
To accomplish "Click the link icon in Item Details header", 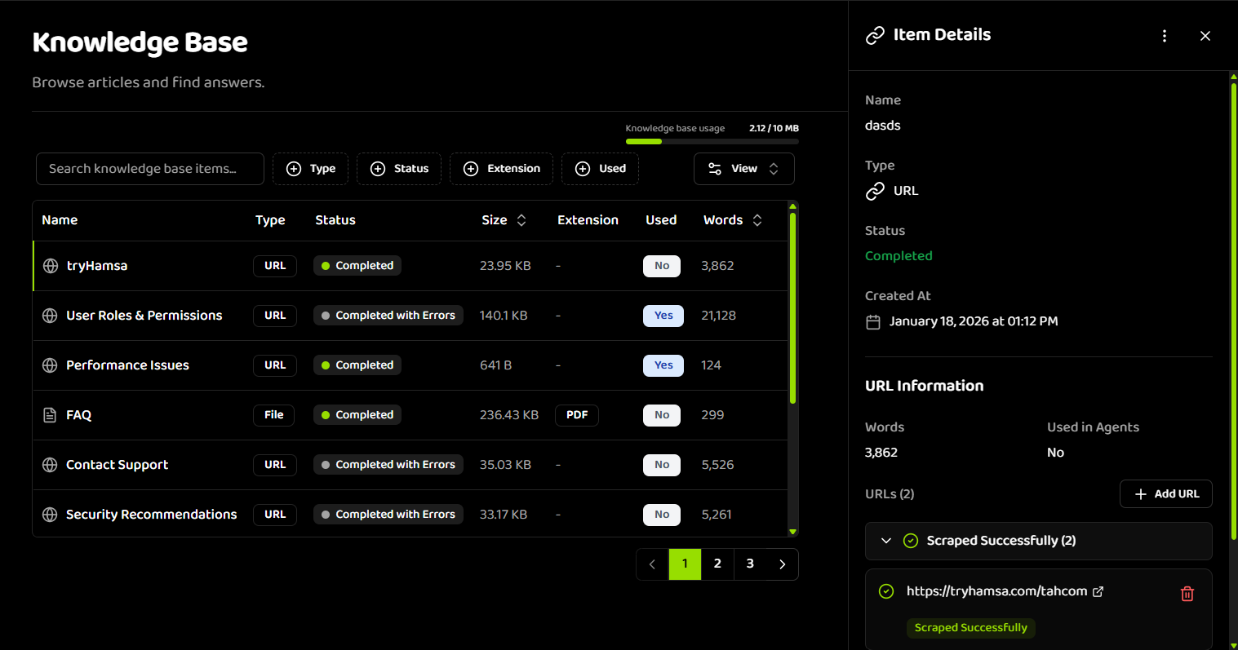I will (875, 35).
